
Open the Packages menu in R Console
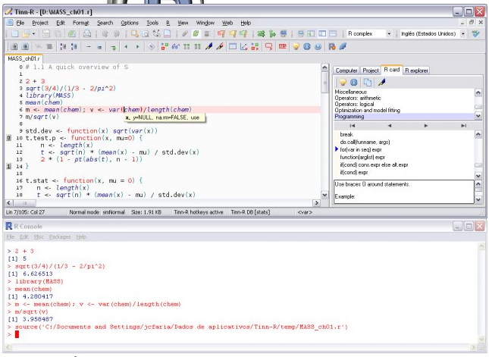60,236
